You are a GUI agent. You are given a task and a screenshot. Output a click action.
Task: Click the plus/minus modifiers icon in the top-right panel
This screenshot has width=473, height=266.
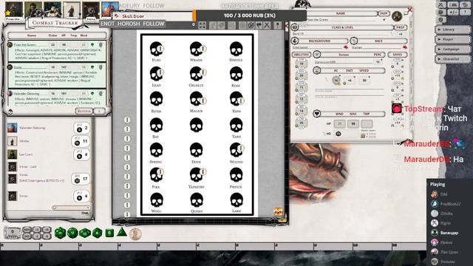453,13
